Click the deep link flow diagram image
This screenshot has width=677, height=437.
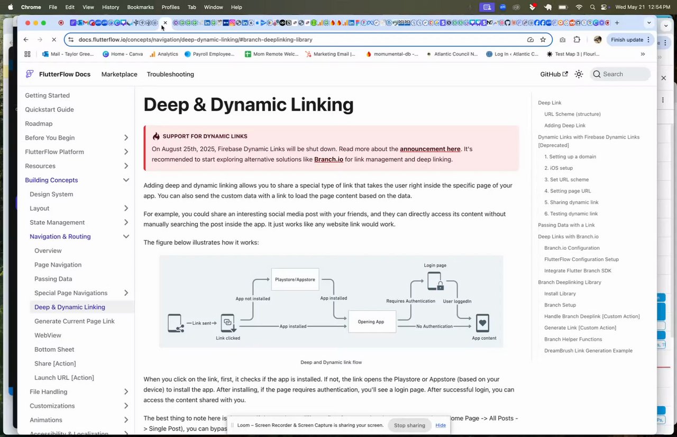pyautogui.click(x=331, y=302)
